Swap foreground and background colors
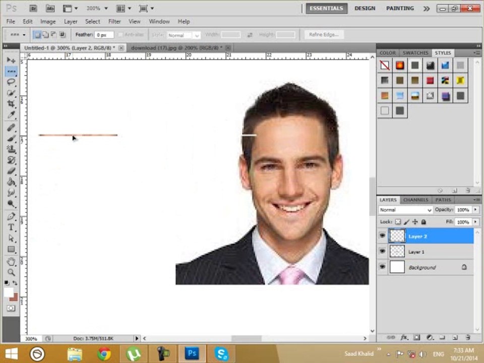 tap(15, 283)
